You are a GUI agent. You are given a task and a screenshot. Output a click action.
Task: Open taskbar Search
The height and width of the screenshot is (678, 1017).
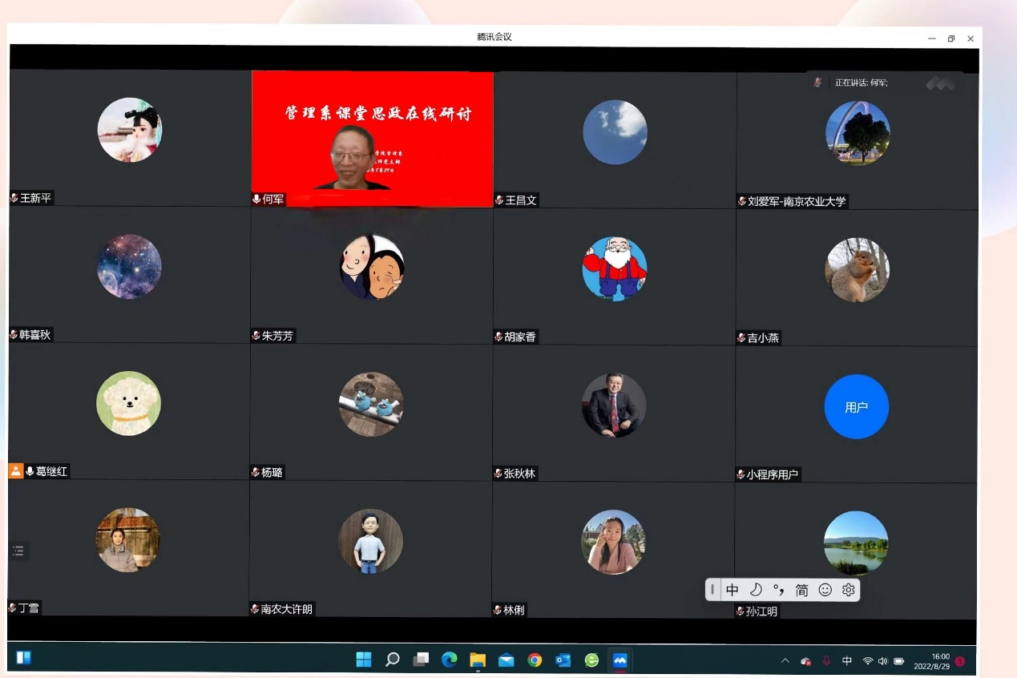pyautogui.click(x=392, y=660)
